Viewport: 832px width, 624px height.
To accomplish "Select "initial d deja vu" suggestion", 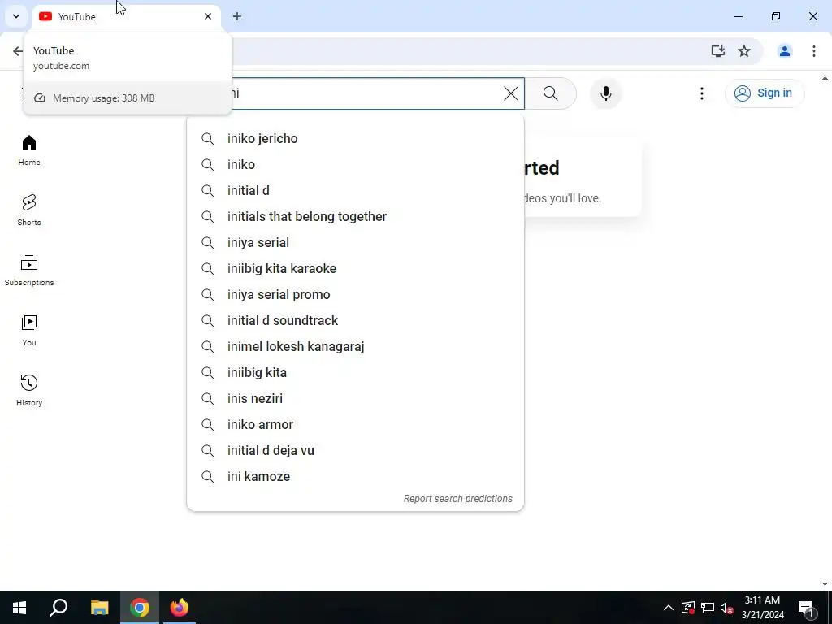I will 356,450.
